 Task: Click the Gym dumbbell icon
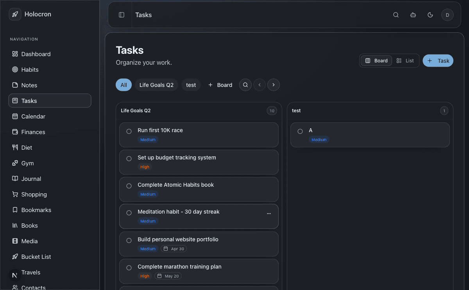tap(15, 163)
